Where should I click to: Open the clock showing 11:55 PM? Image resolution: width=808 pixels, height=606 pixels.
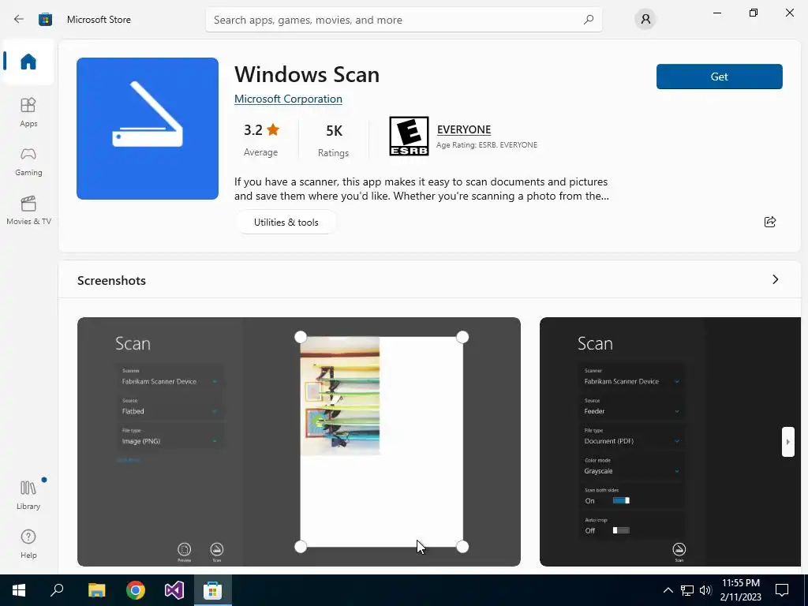(740, 590)
